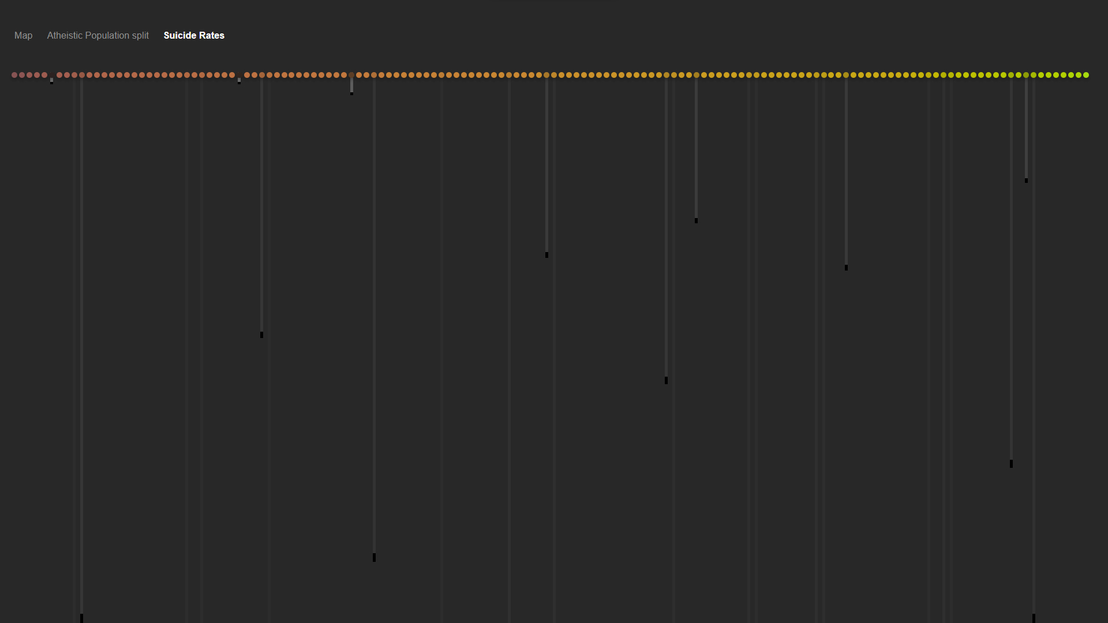Click the bottom black marker of the far-left long bar

point(81,618)
